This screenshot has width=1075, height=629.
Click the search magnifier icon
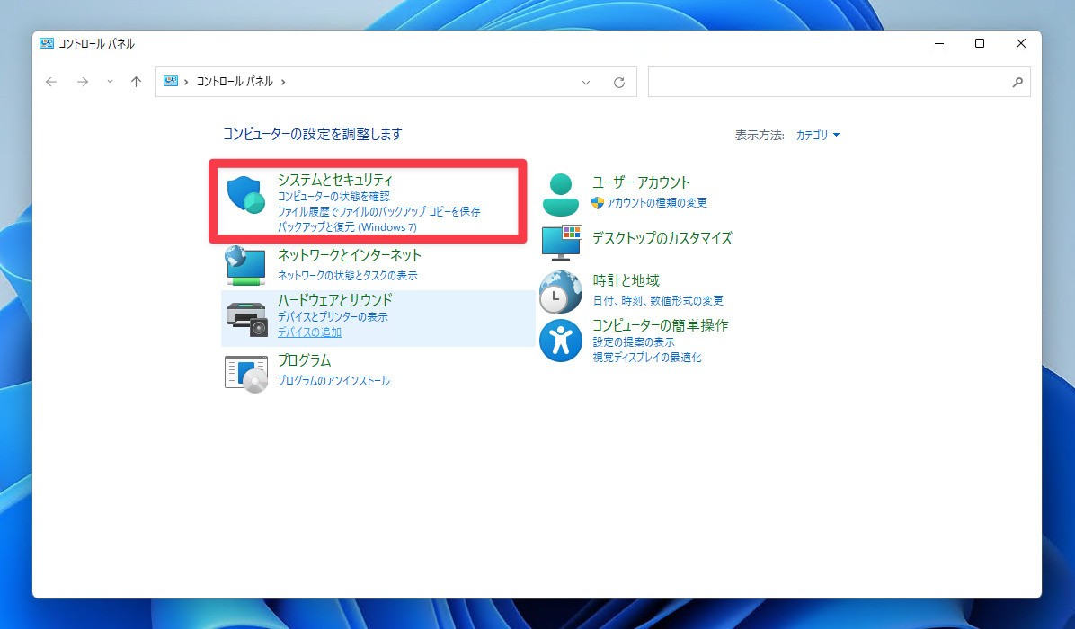[x=1017, y=83]
